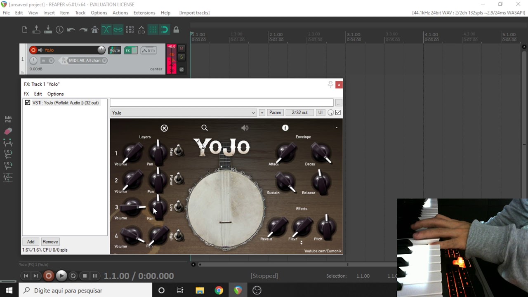Image resolution: width=528 pixels, height=297 pixels.
Task: Click the 2/32 out pin routing button
Action: (x=299, y=113)
